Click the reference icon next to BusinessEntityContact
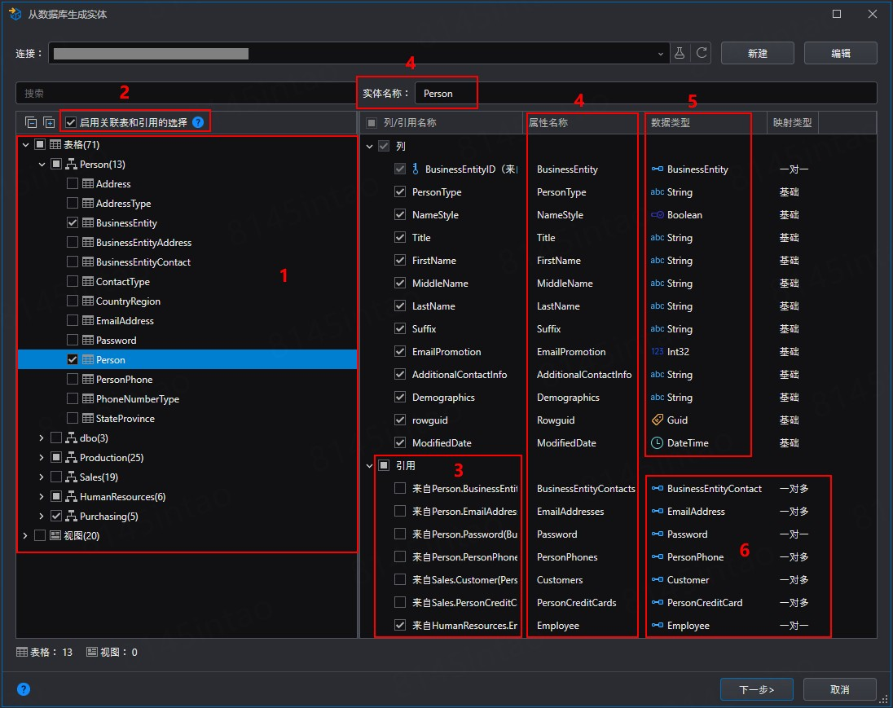The height and width of the screenshot is (708, 893). [658, 488]
